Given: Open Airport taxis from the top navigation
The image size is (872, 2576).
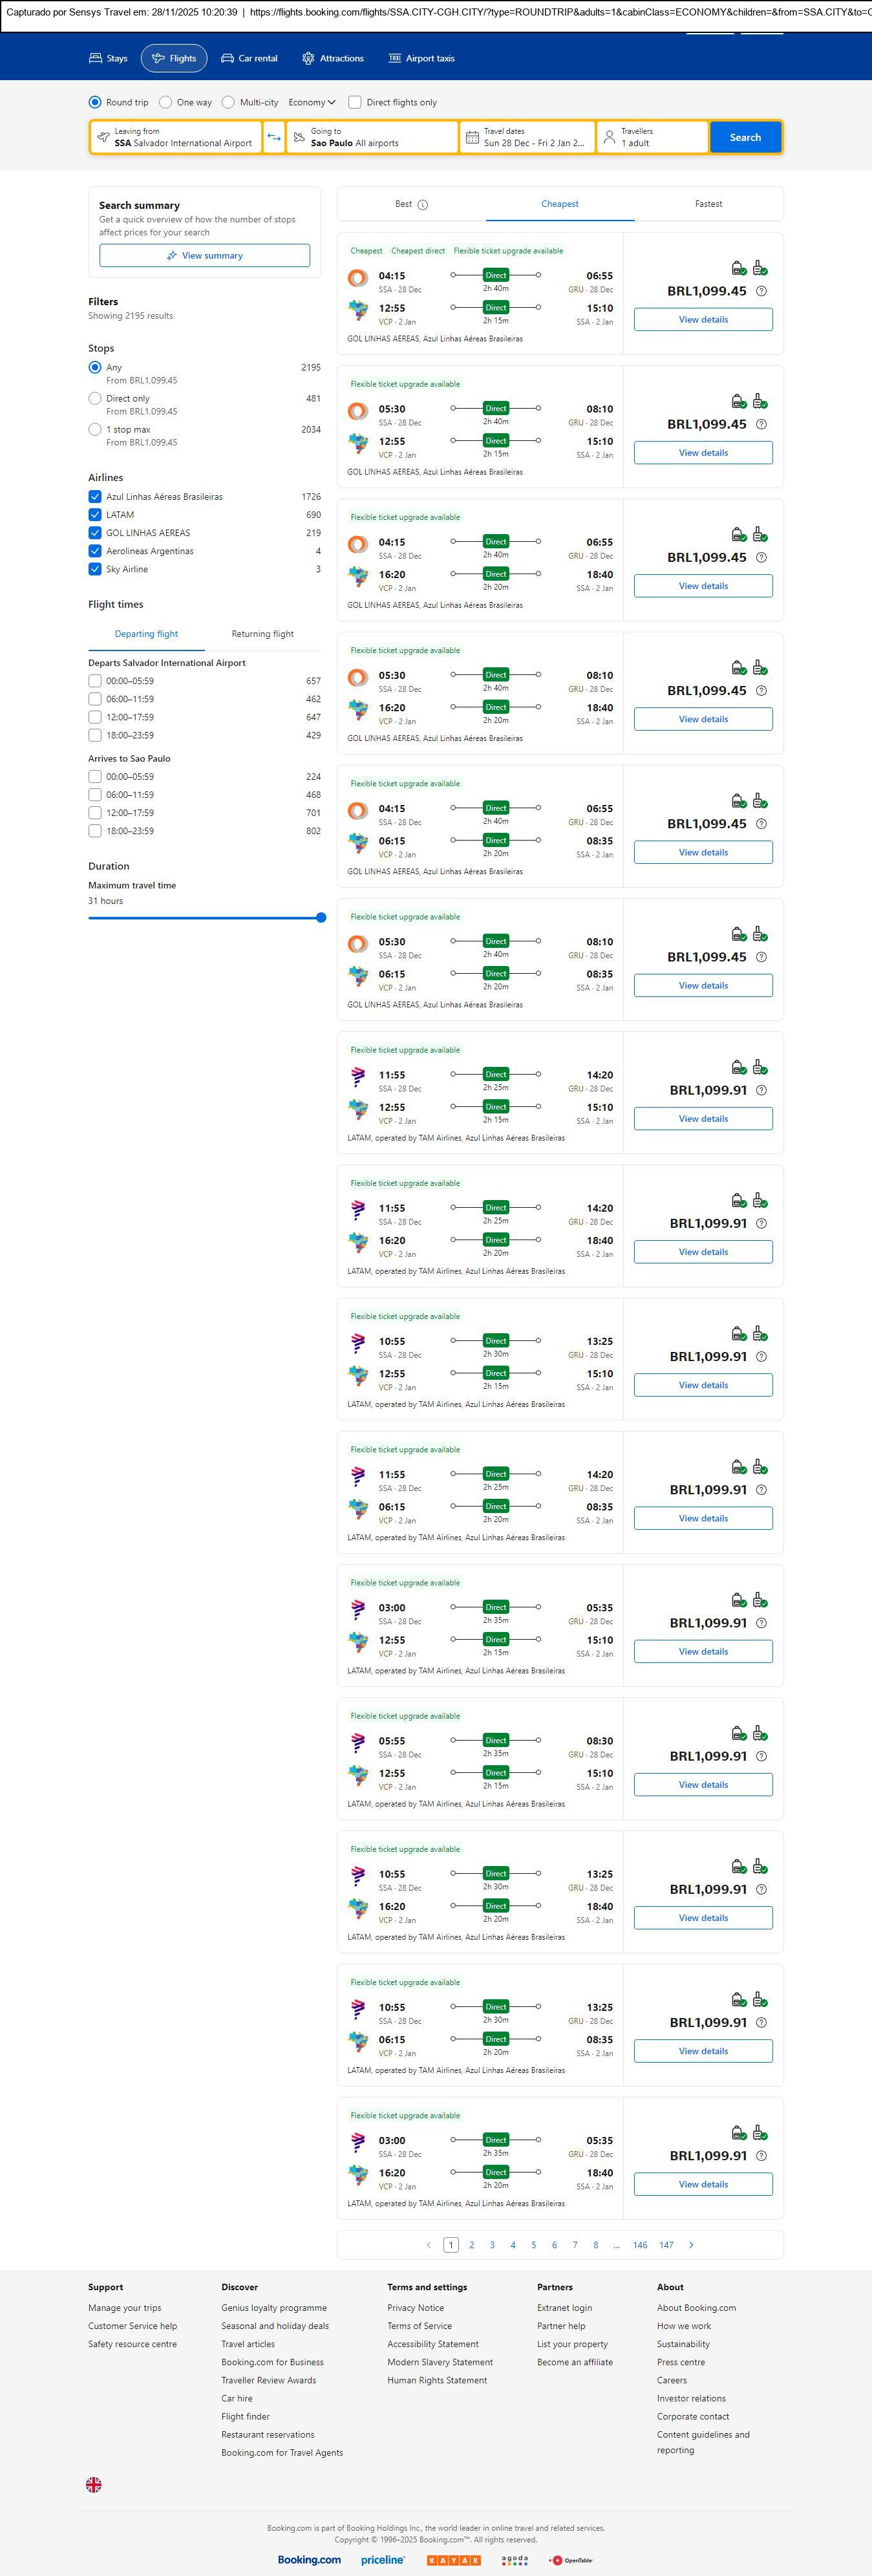Looking at the screenshot, I should [x=421, y=58].
